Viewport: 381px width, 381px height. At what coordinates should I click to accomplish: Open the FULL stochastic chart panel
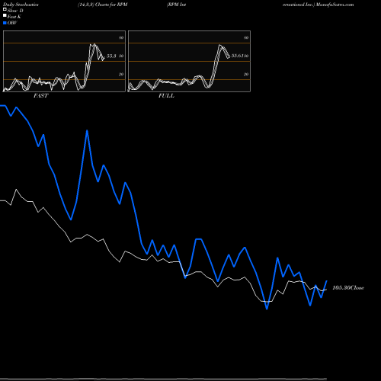click(x=189, y=61)
